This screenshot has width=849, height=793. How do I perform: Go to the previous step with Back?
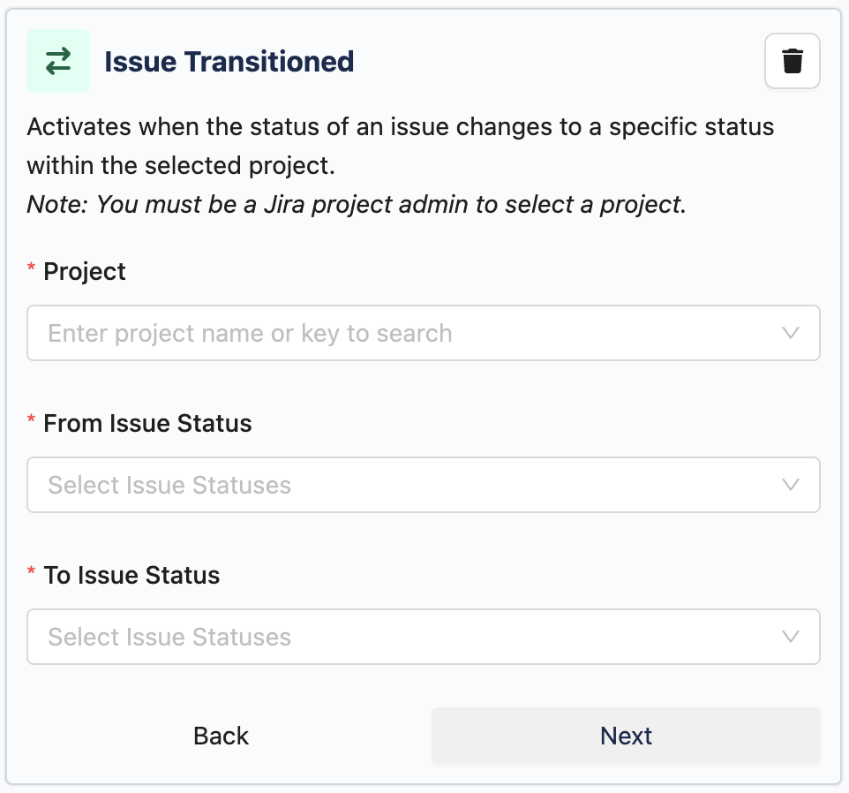222,736
